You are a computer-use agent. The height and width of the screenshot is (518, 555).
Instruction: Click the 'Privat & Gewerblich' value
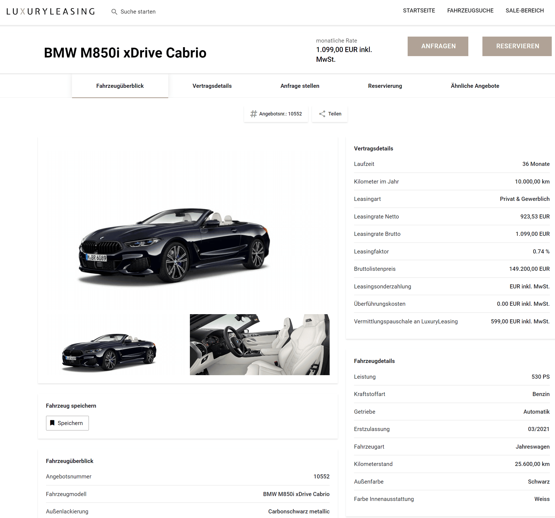(525, 199)
